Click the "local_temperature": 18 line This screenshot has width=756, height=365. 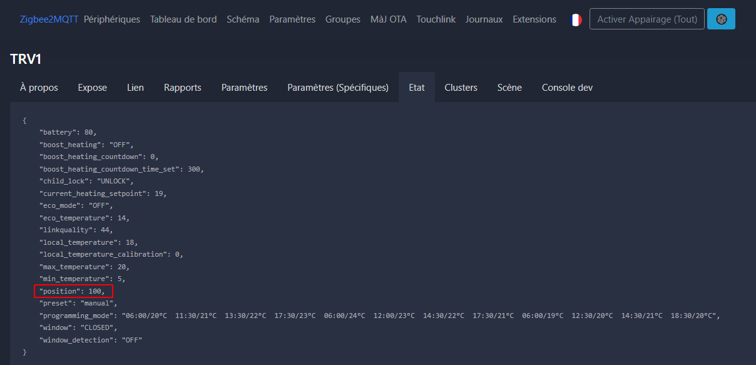pos(88,242)
